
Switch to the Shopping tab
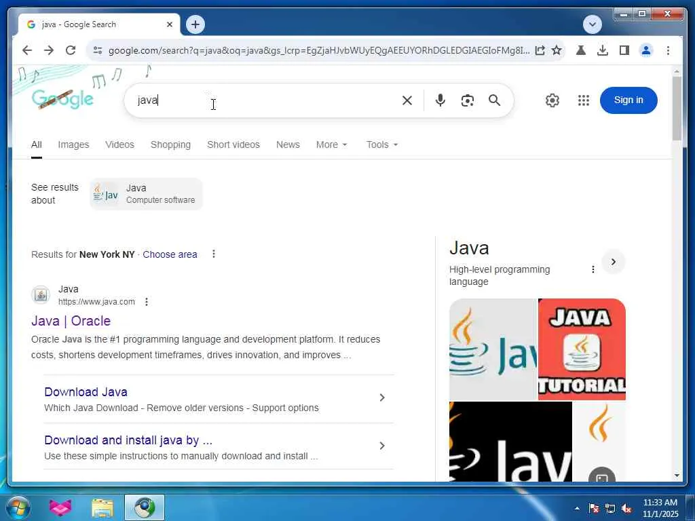[170, 145]
